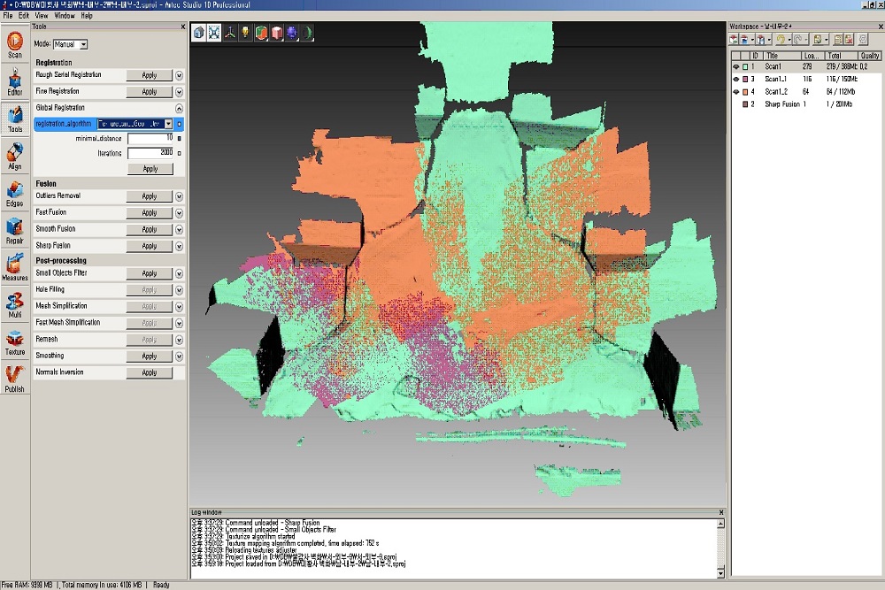Image resolution: width=885 pixels, height=590 pixels.
Task: Expand Rough Serial Registration options
Action: pyautogui.click(x=179, y=75)
